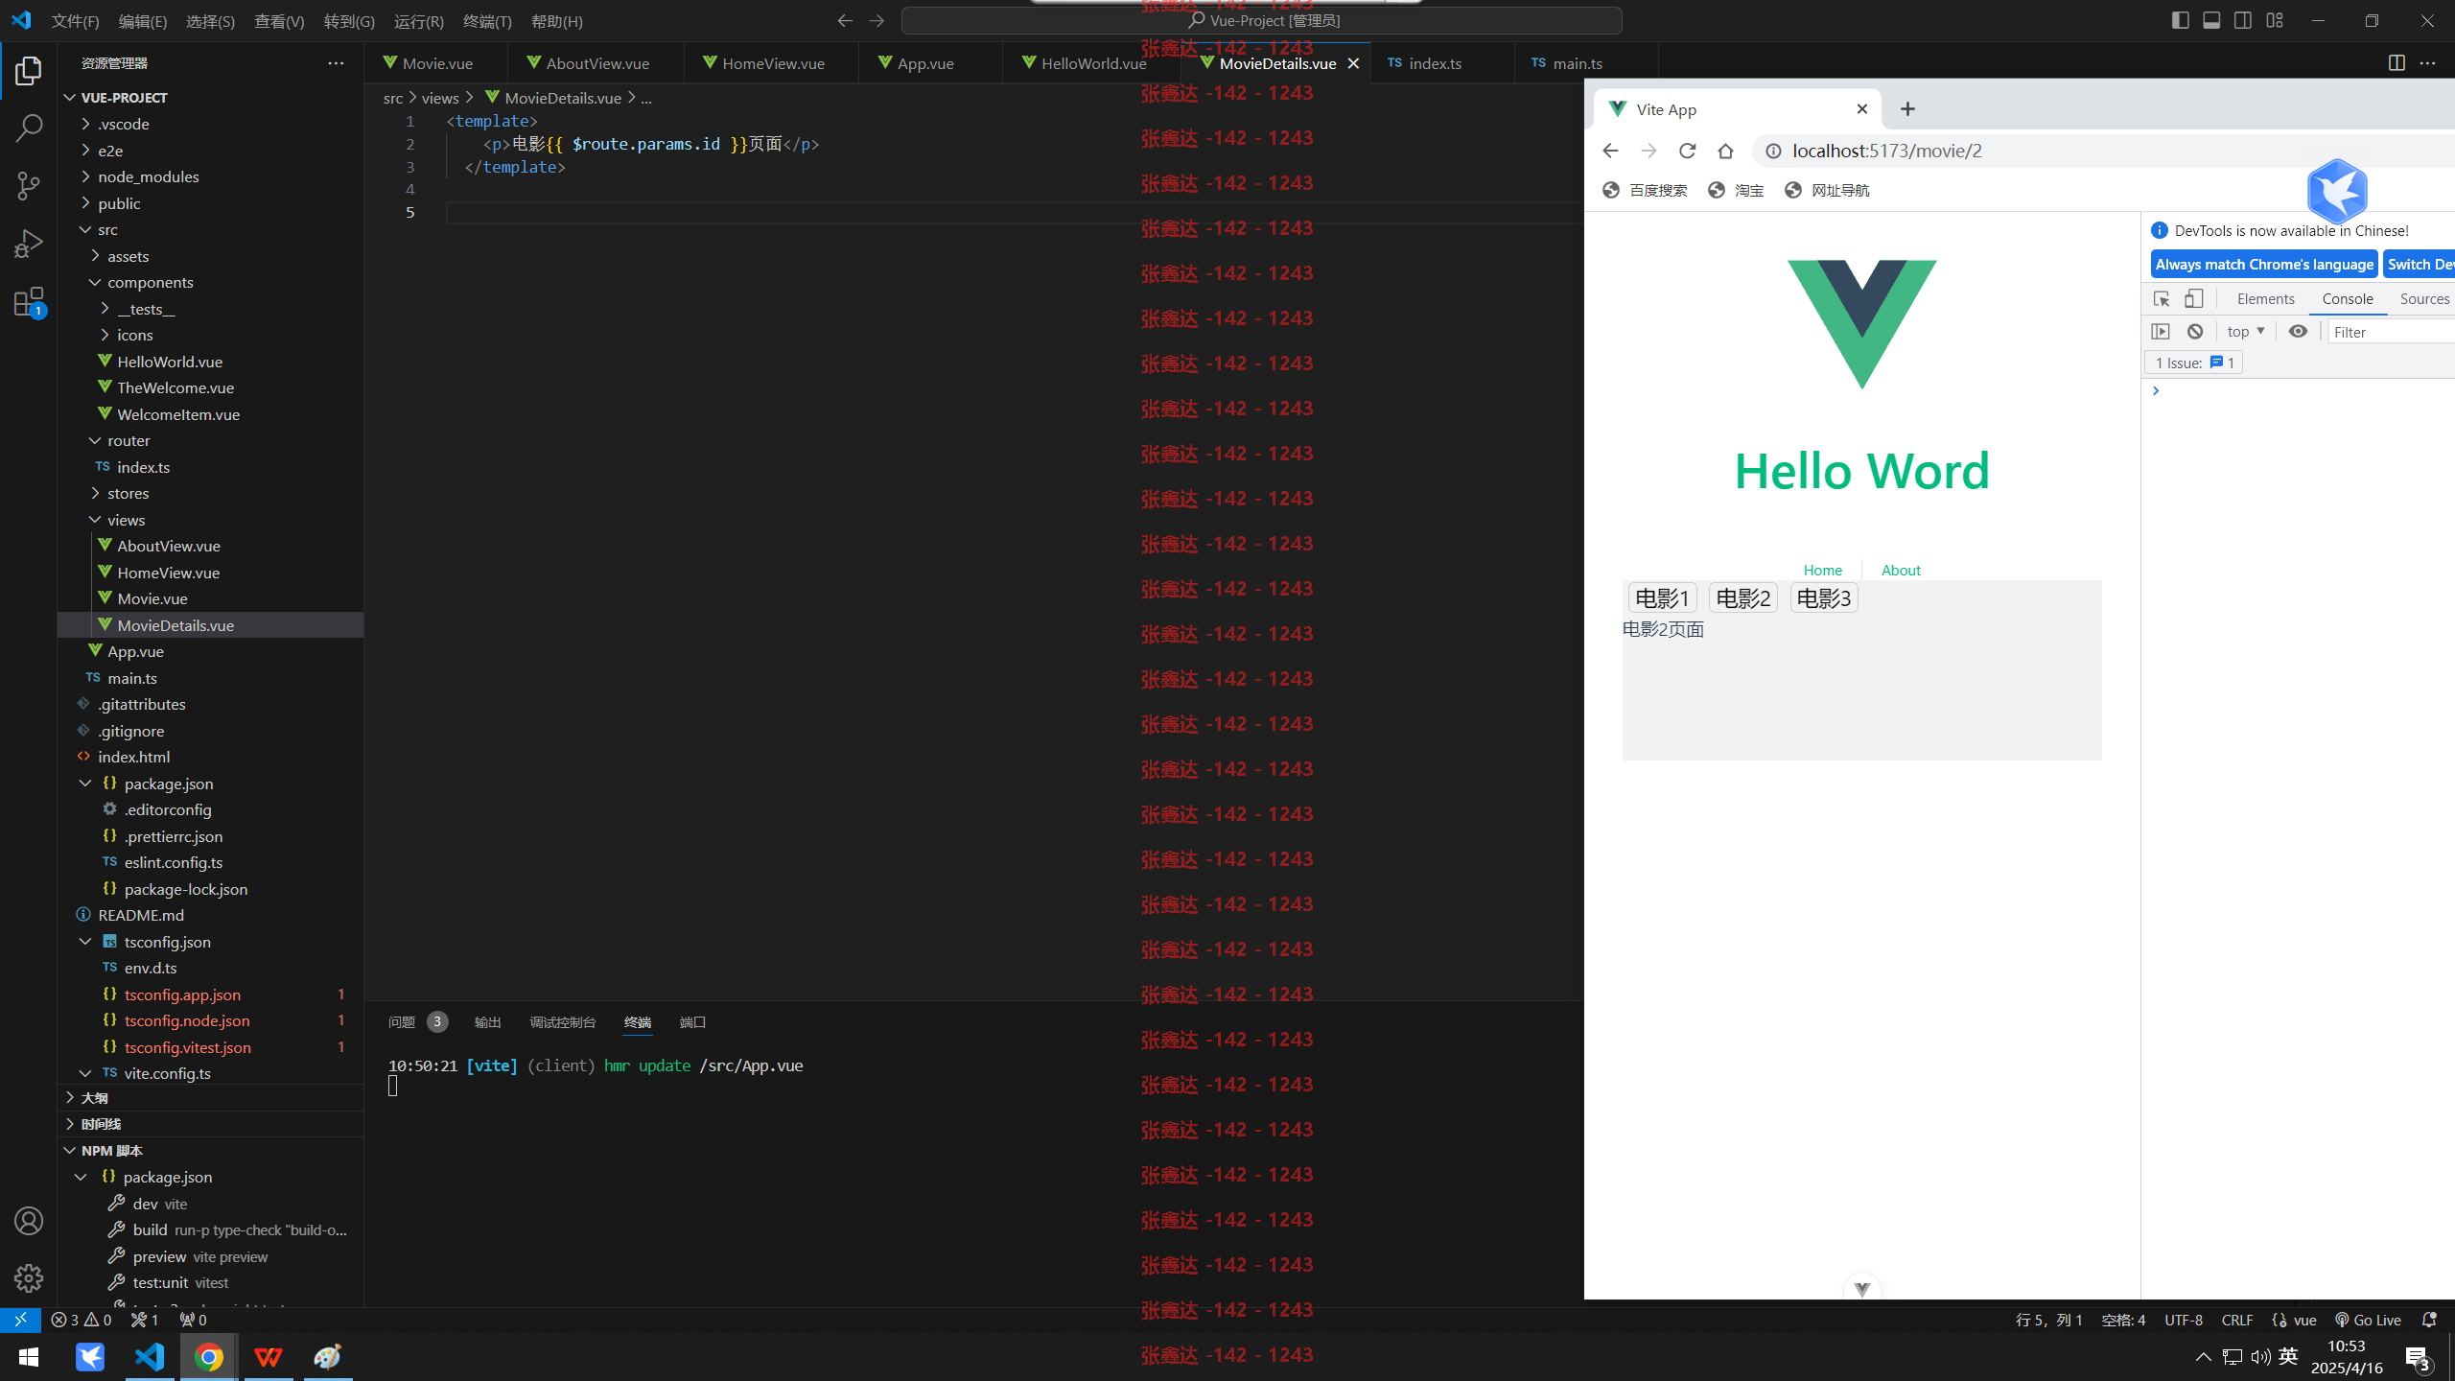
Task: Click Always match Chrome's language button
Action: point(2264,265)
